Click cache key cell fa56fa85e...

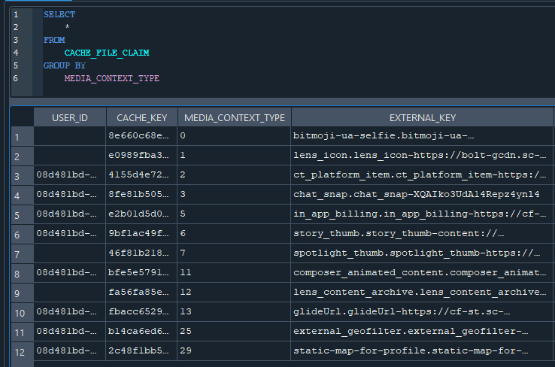tap(141, 292)
